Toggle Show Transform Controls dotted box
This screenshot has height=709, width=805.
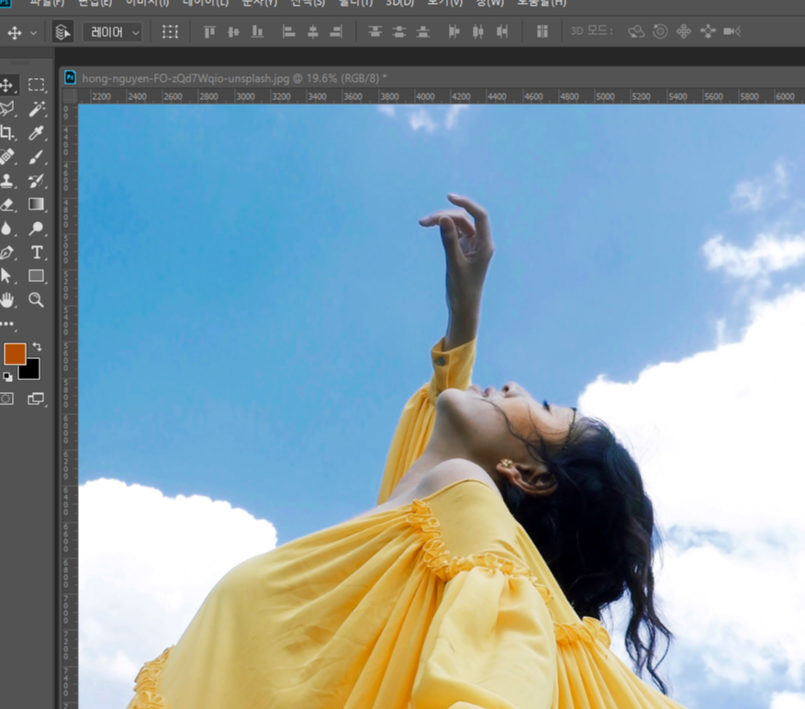coord(170,32)
